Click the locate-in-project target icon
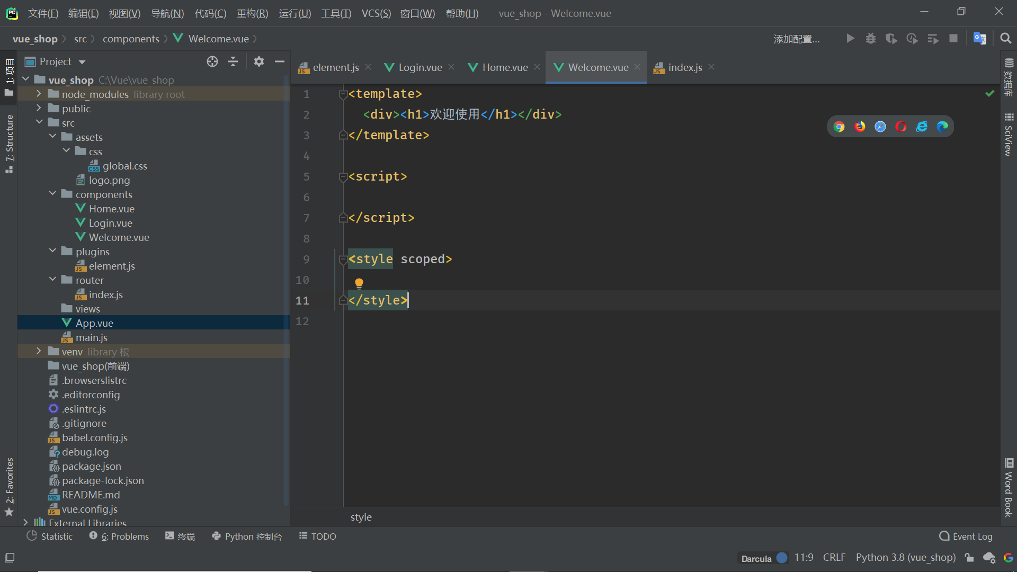Screen dimensions: 1017x572 (x=212, y=61)
